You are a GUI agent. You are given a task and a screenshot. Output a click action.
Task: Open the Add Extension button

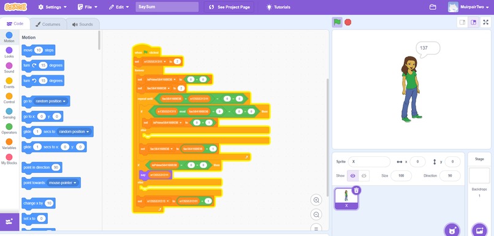point(9,222)
